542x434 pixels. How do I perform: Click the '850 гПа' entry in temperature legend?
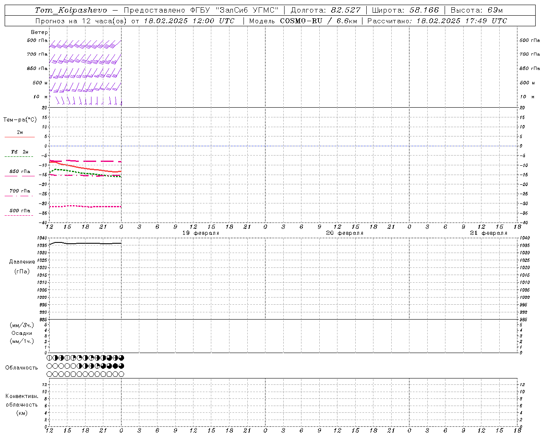point(19,172)
